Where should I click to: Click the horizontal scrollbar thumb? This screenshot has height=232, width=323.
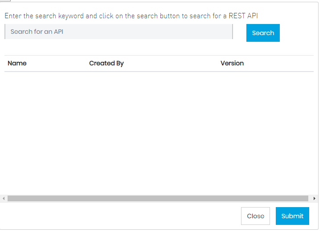(158, 199)
